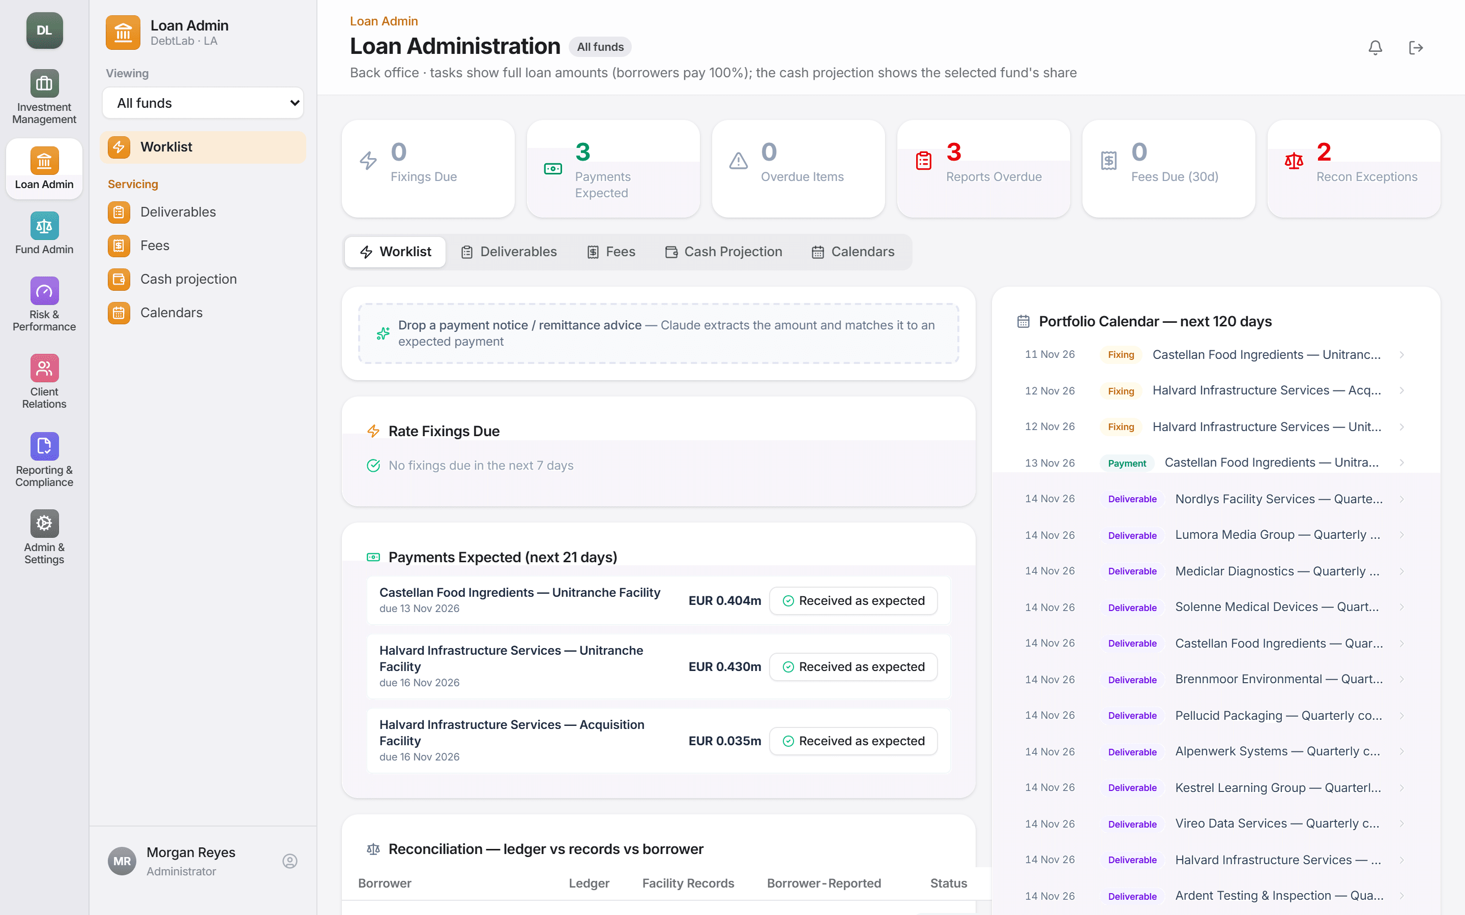Open Fund Admin module icon
This screenshot has height=915, width=1465.
(x=44, y=226)
